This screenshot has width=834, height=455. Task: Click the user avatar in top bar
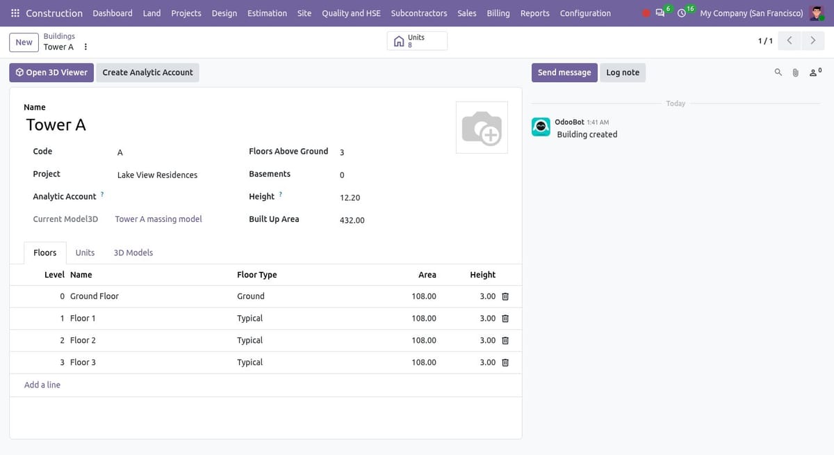pyautogui.click(x=817, y=13)
